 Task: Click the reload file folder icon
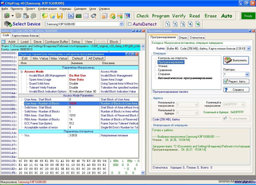tap(52, 16)
